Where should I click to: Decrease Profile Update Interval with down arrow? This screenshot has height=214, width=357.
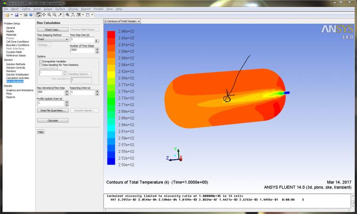tap(67, 105)
